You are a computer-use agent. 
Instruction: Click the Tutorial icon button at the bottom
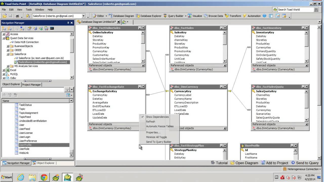point(219,163)
